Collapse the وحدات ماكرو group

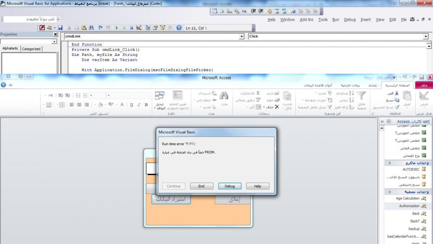pos(390,163)
